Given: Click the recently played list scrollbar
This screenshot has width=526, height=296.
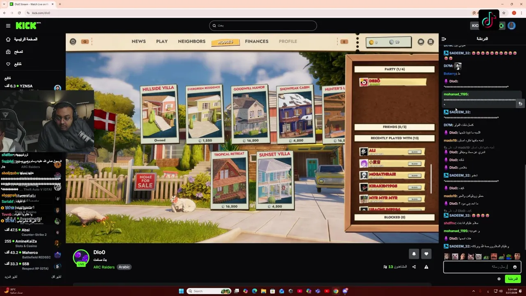Looking at the screenshot, I should click(431, 179).
